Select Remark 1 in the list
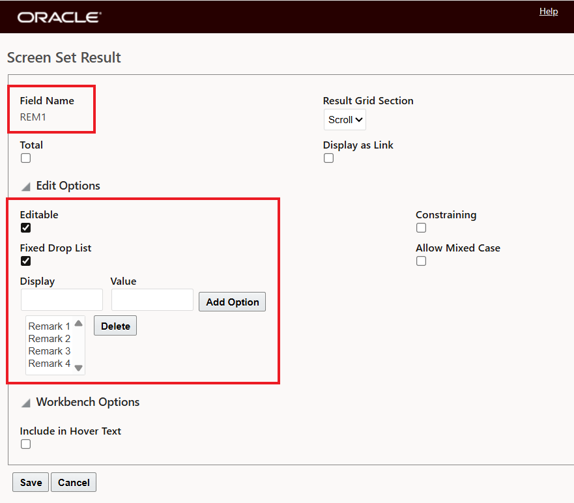Screen dimensions: 574x503 [49, 326]
